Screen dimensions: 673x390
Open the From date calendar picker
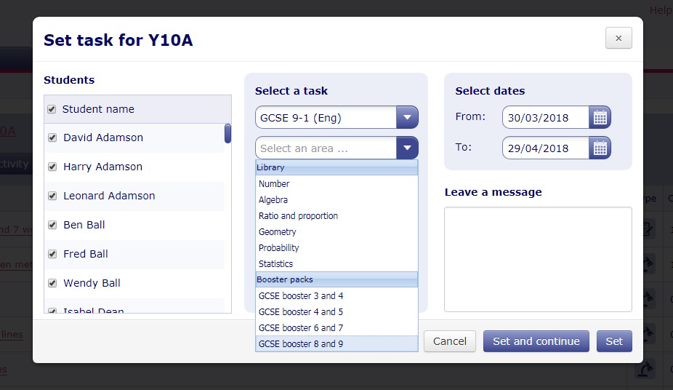click(600, 117)
